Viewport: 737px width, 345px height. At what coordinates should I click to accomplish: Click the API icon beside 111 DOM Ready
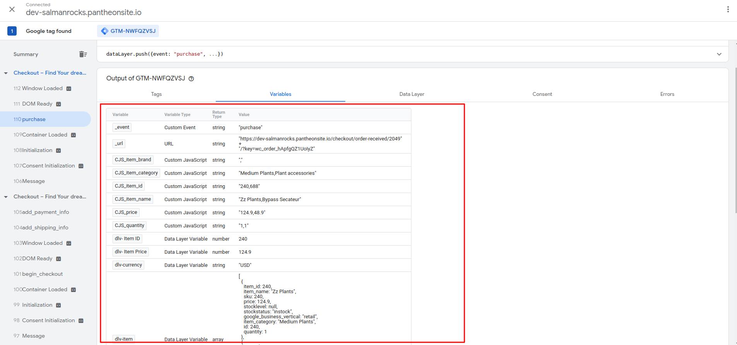click(58, 104)
